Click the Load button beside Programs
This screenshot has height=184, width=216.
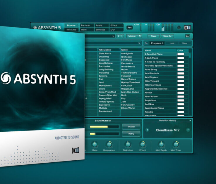pos(172,43)
